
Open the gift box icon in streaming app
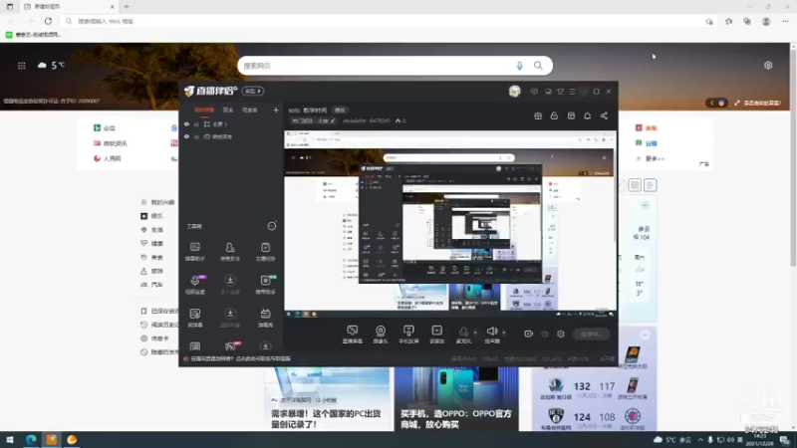pyautogui.click(x=538, y=115)
